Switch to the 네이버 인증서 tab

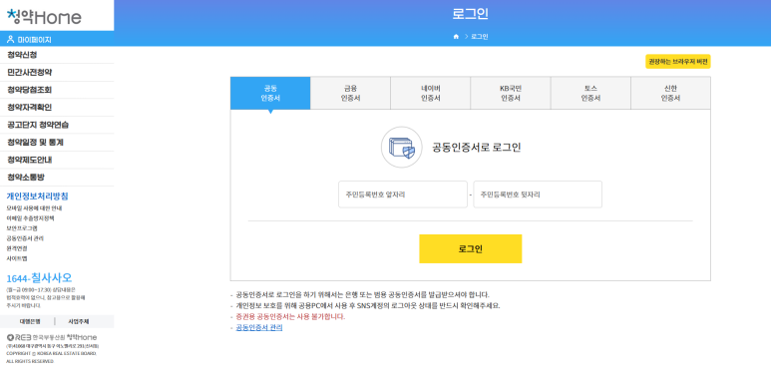[x=431, y=93]
